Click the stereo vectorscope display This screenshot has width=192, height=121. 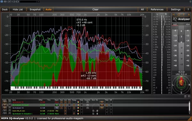pyautogui.click(x=181, y=85)
